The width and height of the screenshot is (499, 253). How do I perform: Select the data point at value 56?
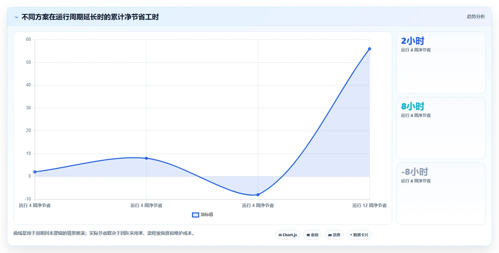370,49
